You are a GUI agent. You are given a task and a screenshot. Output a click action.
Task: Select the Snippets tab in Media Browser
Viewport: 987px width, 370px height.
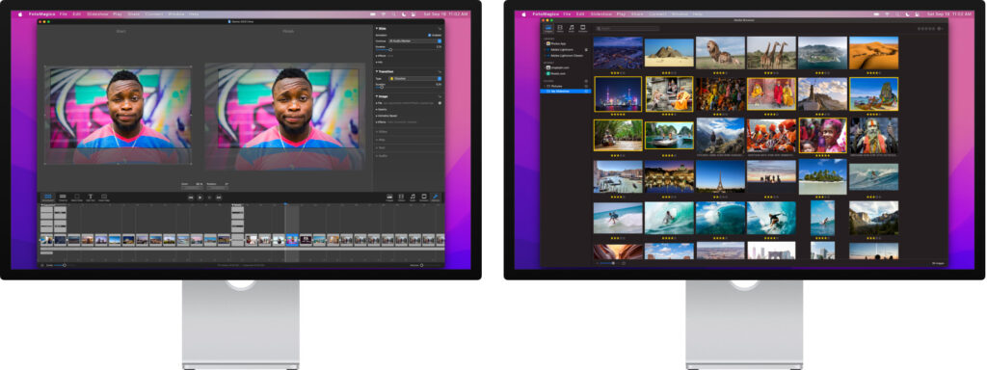coord(583,28)
